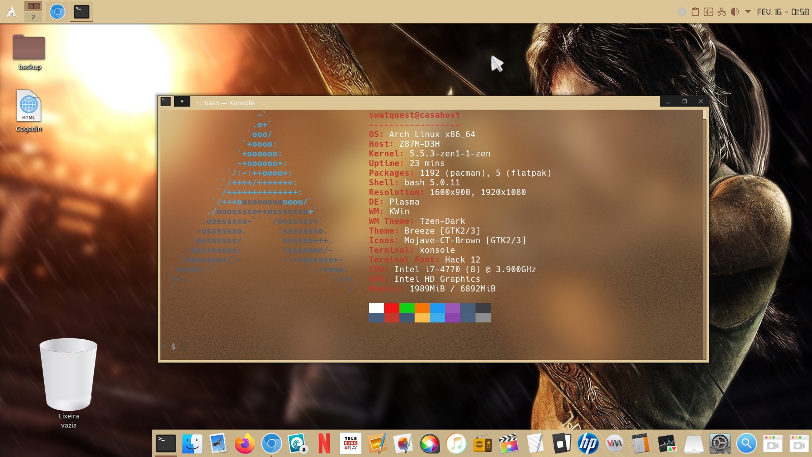Click the red color block in neofetch palette
This screenshot has width=812, height=457.
392,308
